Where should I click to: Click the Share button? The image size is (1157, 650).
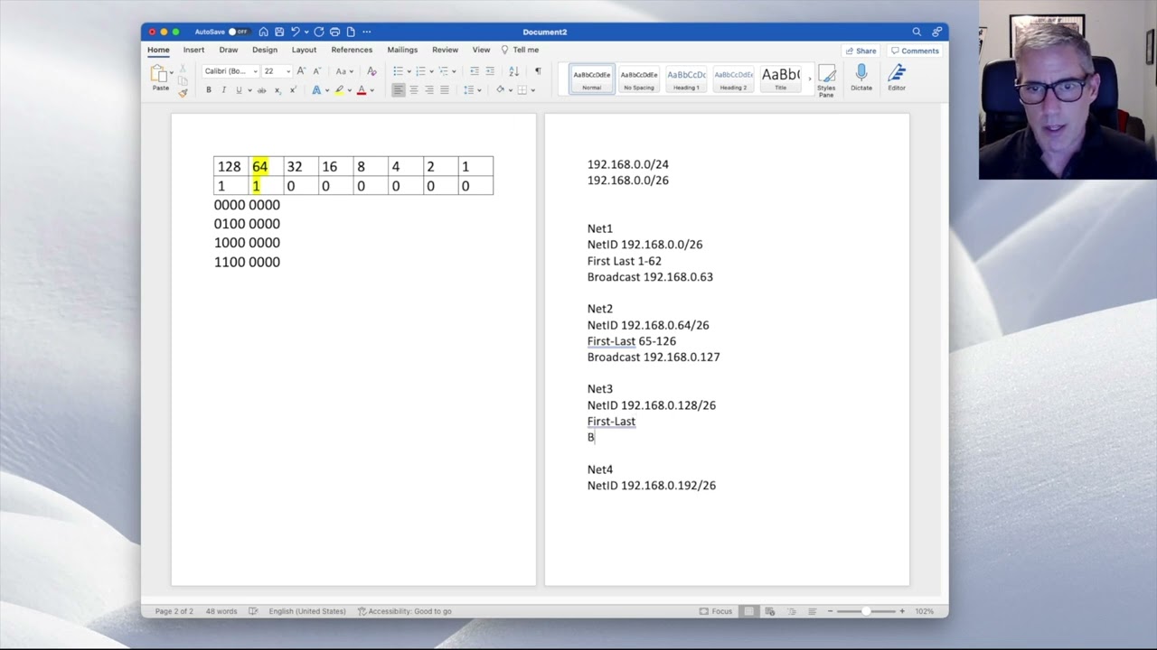pos(861,51)
